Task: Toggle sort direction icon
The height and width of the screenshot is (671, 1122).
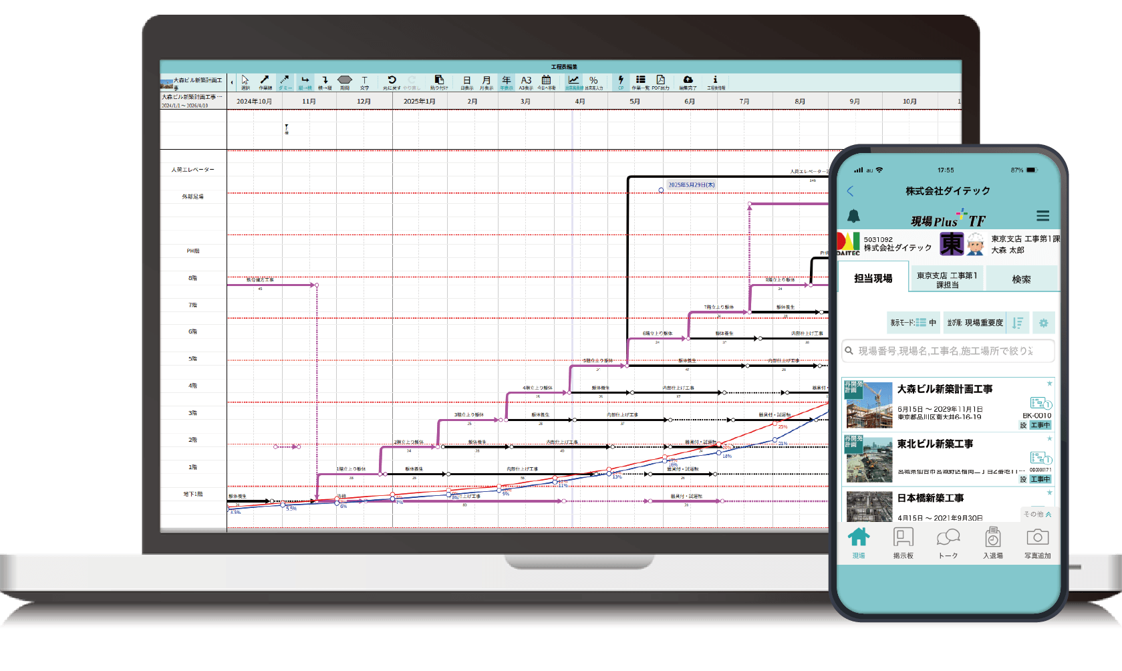Action: (1017, 323)
